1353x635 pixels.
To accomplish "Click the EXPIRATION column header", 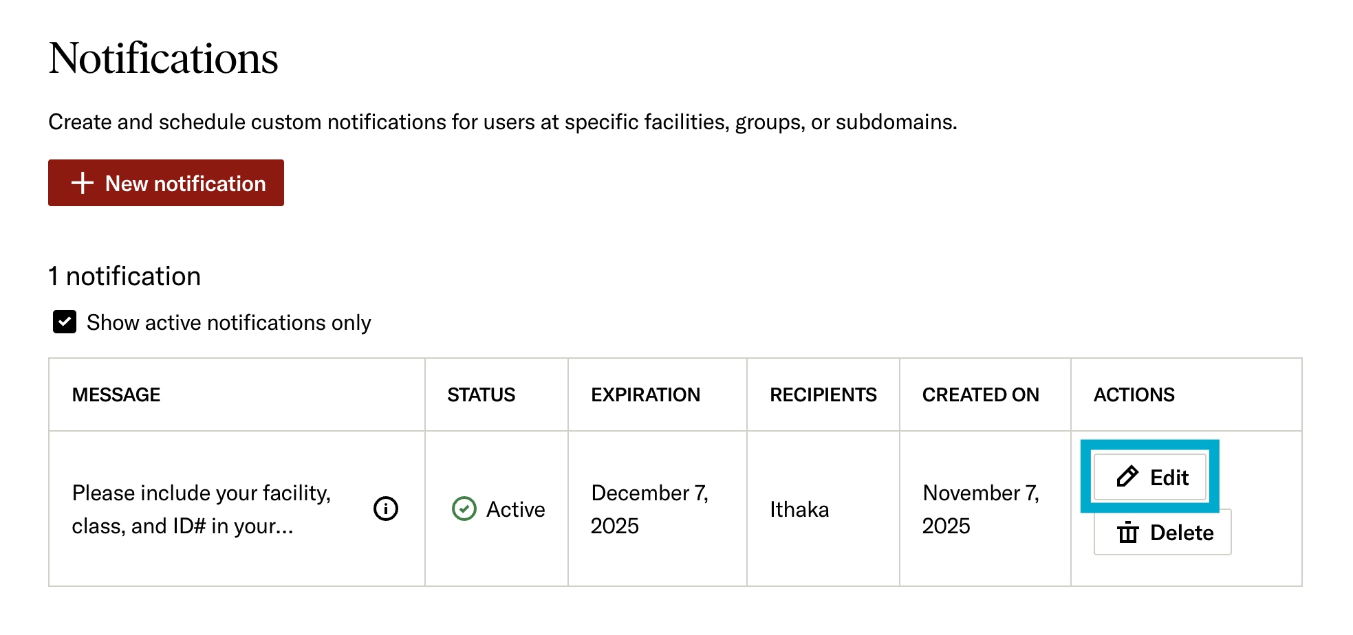I will (x=645, y=394).
